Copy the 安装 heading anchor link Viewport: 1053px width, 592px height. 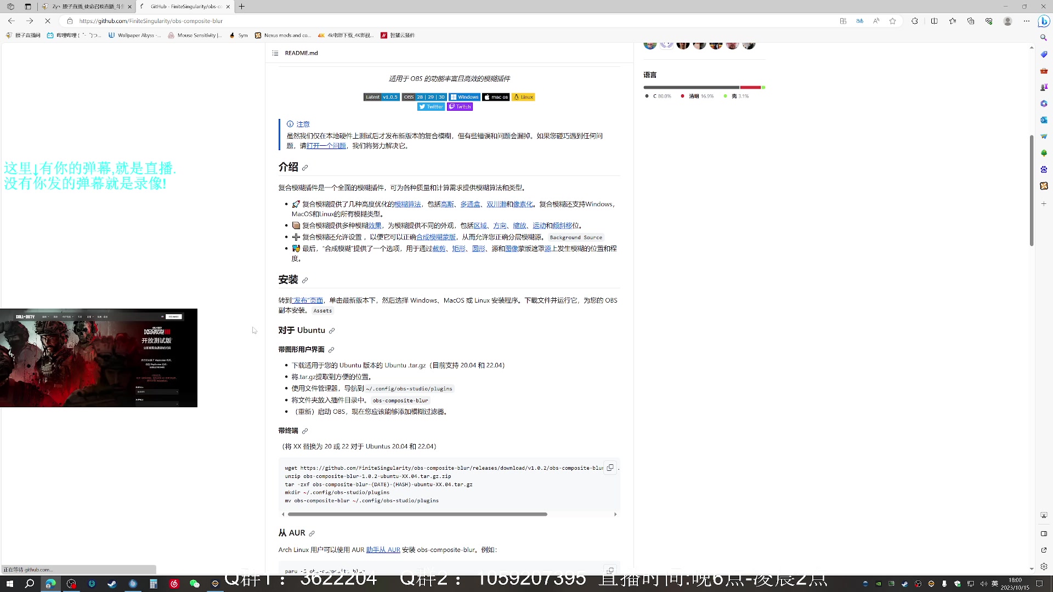pos(305,281)
